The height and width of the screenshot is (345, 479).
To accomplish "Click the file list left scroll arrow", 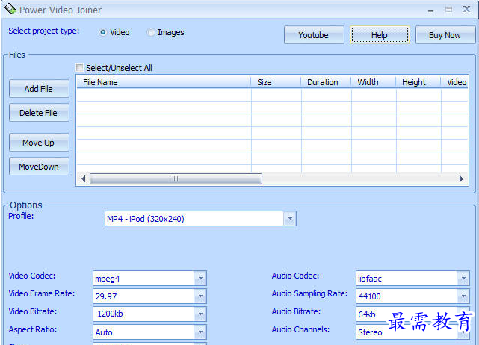I will coord(84,178).
